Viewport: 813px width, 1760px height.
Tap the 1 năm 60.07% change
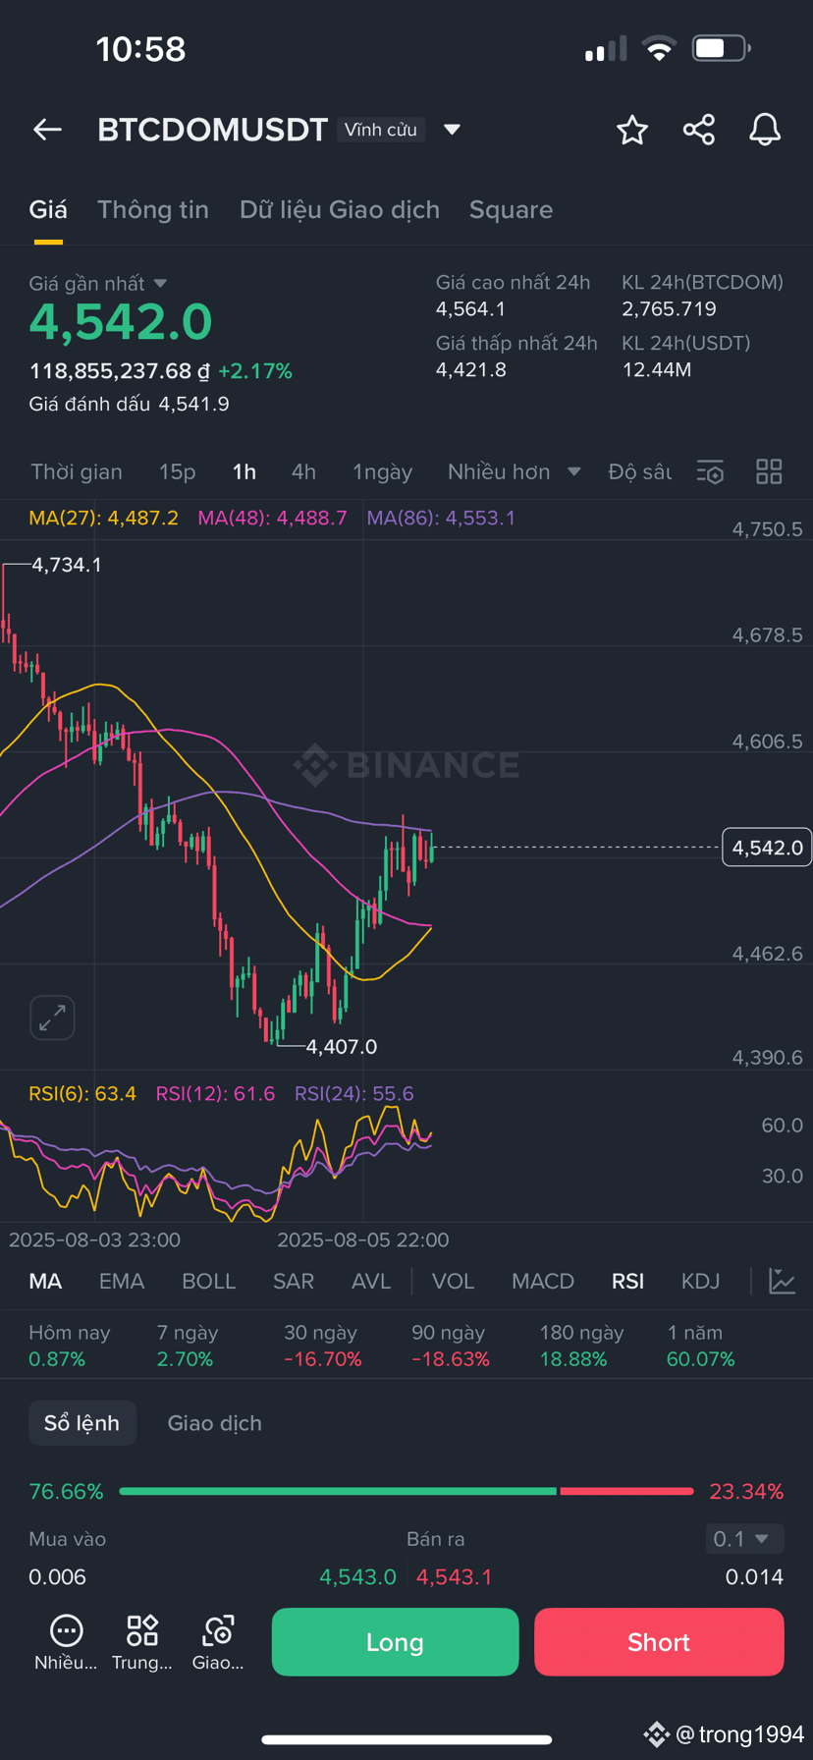[x=701, y=1346]
